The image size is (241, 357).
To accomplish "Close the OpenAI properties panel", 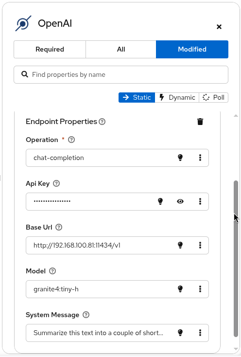I will point(219,27).
